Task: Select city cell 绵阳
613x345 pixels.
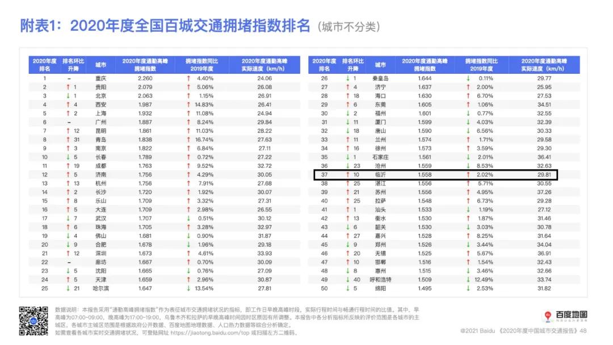Action: (380, 288)
